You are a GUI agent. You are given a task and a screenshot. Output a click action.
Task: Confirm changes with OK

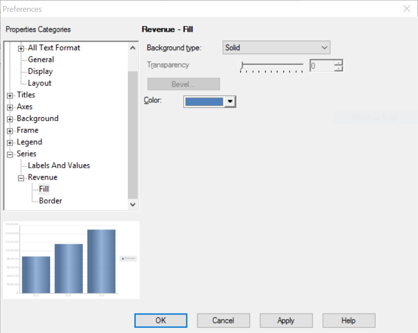(x=161, y=320)
